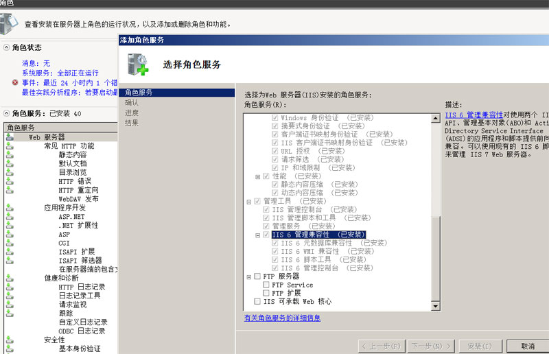Viewport: 549px width, 354px height.
Task: Click the installed icon beside 常见 HTTP 功能
Action: tap(10, 145)
